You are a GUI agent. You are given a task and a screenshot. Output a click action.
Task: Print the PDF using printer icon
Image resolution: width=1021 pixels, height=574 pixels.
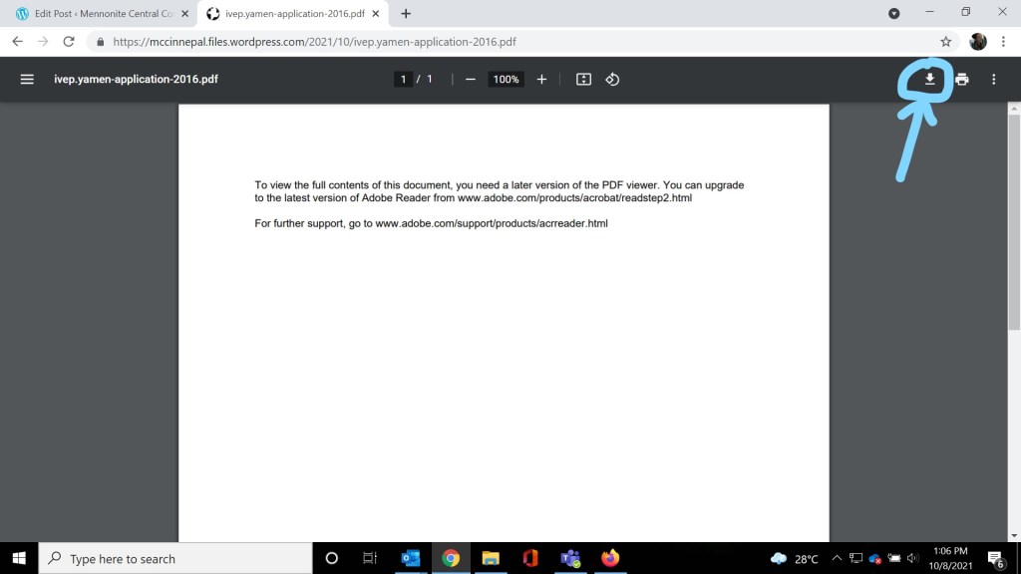[961, 79]
